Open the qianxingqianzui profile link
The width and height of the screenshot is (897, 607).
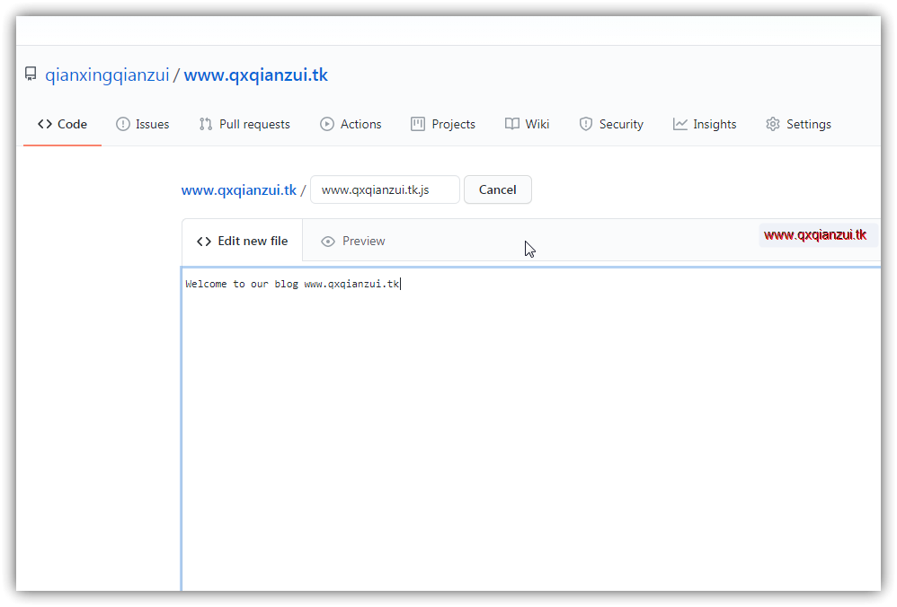click(x=107, y=75)
